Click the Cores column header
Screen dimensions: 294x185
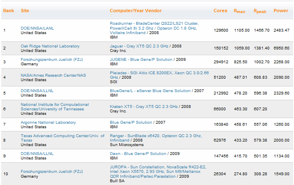[x=220, y=11]
